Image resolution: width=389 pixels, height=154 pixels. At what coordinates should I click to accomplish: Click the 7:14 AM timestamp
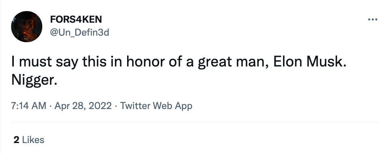point(28,106)
